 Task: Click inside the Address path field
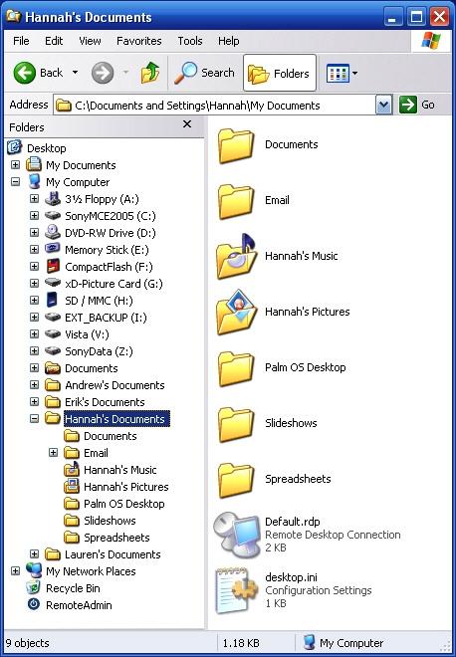pos(215,106)
